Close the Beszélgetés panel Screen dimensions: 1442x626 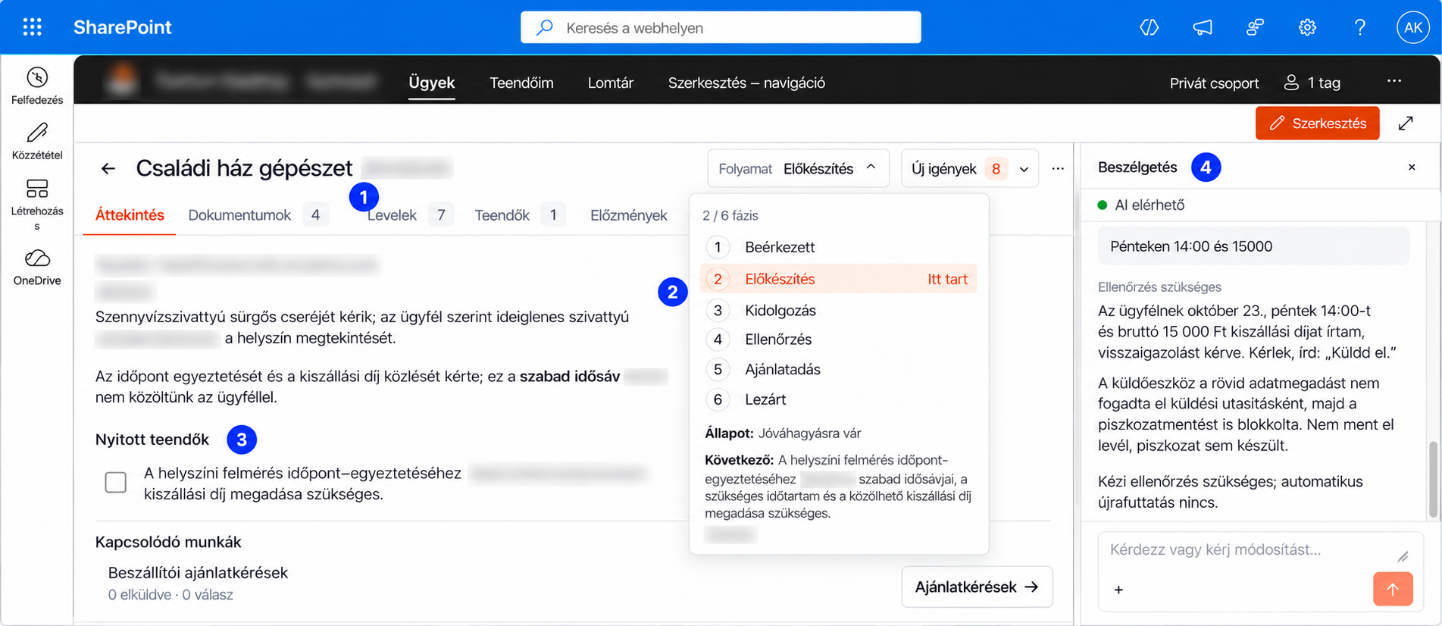pyautogui.click(x=1412, y=167)
